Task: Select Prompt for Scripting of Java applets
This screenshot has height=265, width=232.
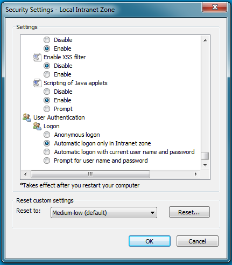Action: coord(58,109)
